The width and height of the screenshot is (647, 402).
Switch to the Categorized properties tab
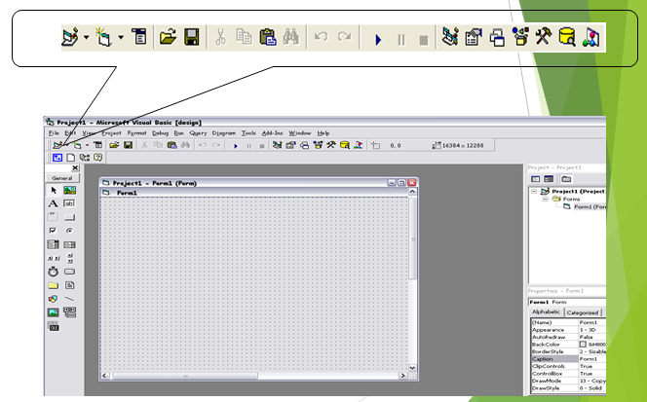(x=583, y=312)
